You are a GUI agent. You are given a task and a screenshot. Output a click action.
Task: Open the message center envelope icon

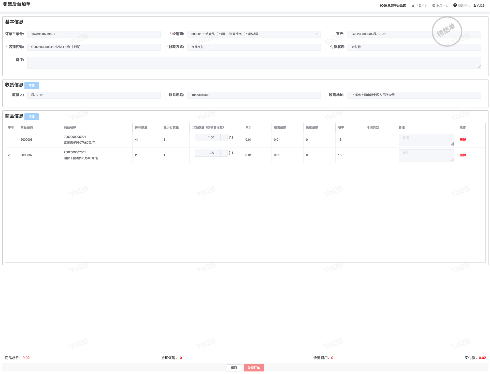(x=434, y=6)
